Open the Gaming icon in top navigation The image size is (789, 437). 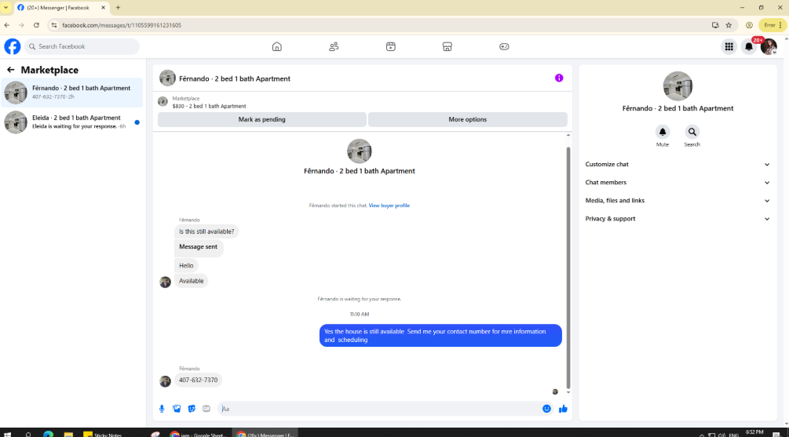pos(504,47)
